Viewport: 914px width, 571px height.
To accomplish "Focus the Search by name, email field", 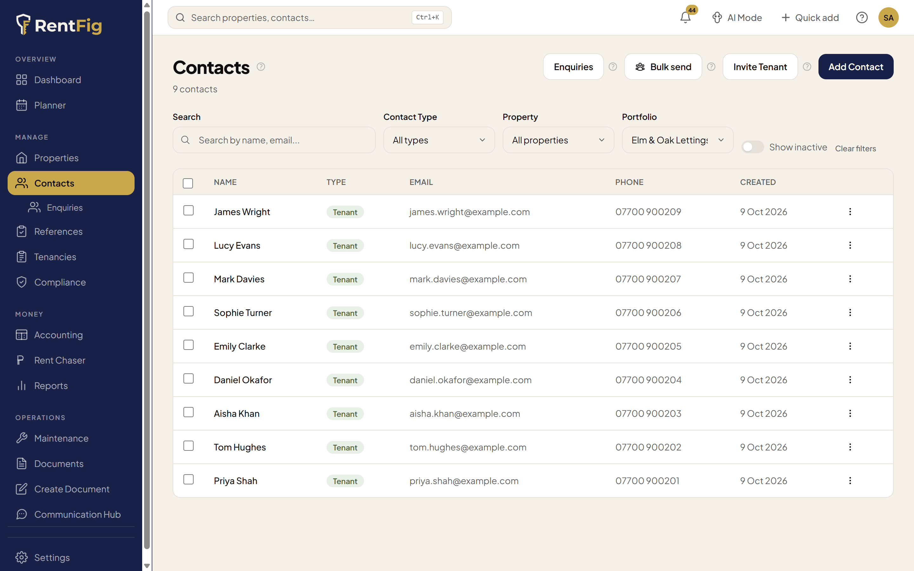I will (274, 140).
